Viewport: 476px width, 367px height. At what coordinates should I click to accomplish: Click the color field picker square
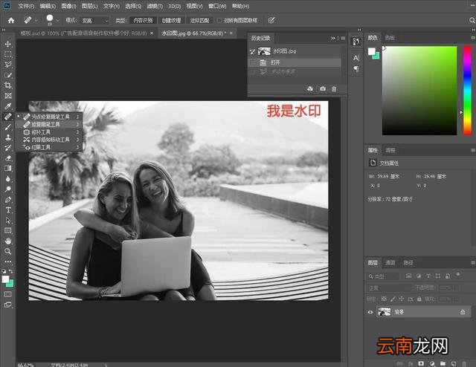click(x=419, y=91)
